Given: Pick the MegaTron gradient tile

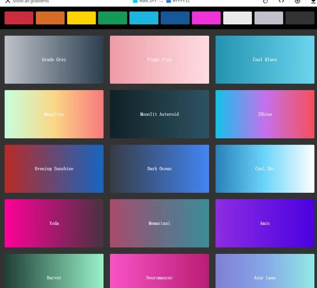Looking at the screenshot, I should [54, 114].
